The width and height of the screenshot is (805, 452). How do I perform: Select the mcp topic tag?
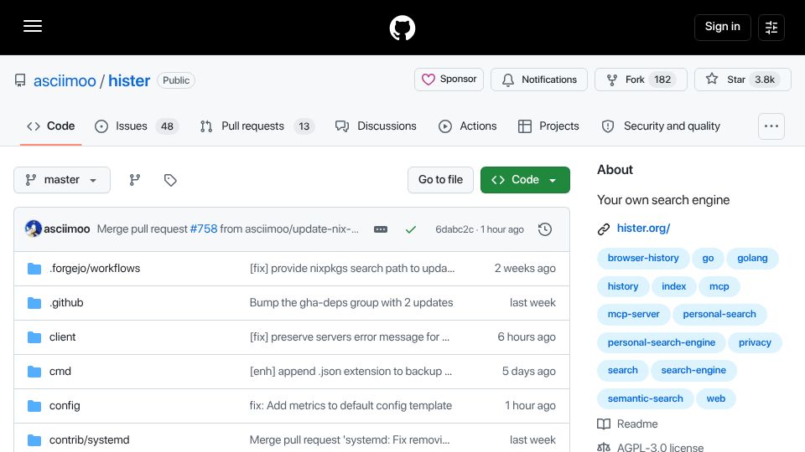coord(719,286)
